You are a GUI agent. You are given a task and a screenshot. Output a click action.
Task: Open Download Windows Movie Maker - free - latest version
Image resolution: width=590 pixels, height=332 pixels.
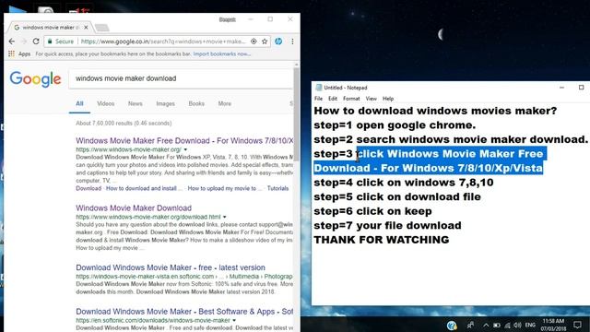[171, 267]
